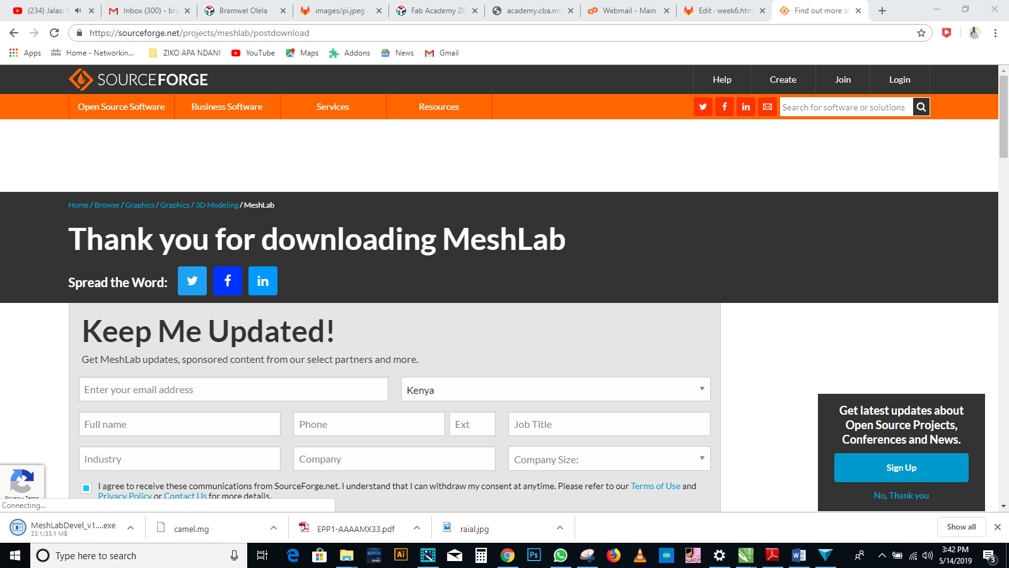Click the search magnifier icon in header

(921, 107)
